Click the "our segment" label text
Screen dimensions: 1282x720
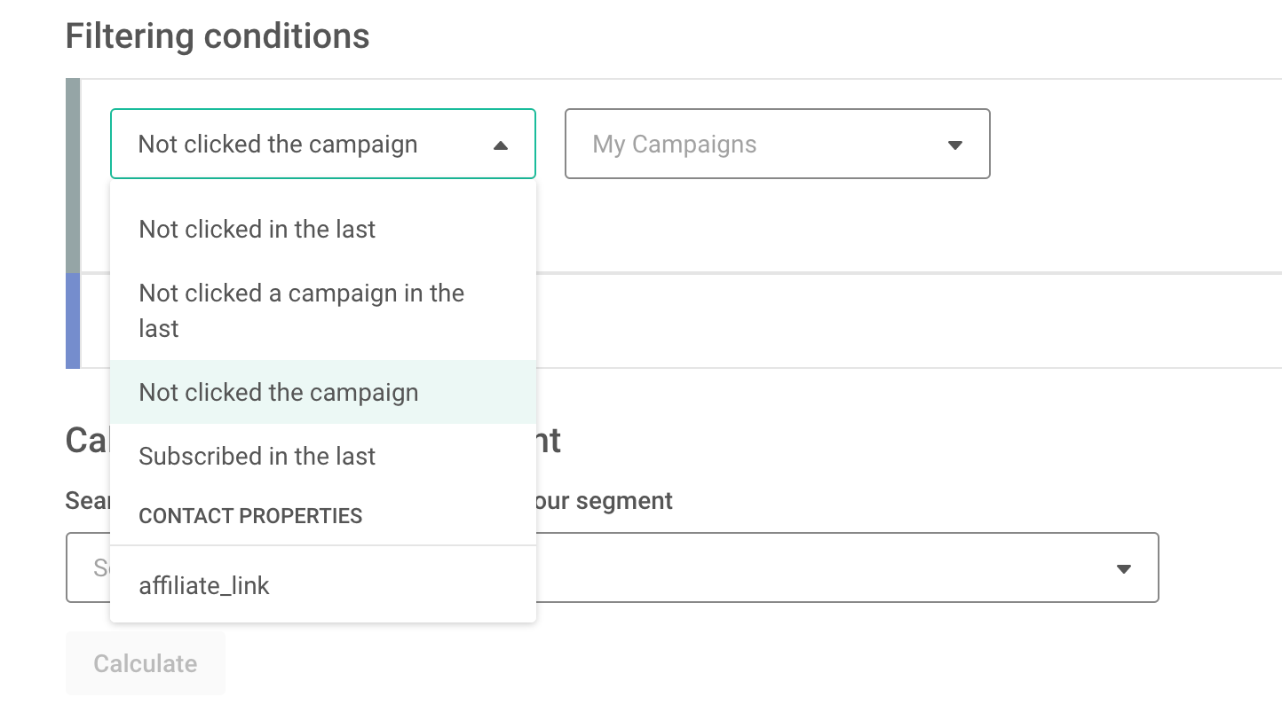[x=602, y=501]
